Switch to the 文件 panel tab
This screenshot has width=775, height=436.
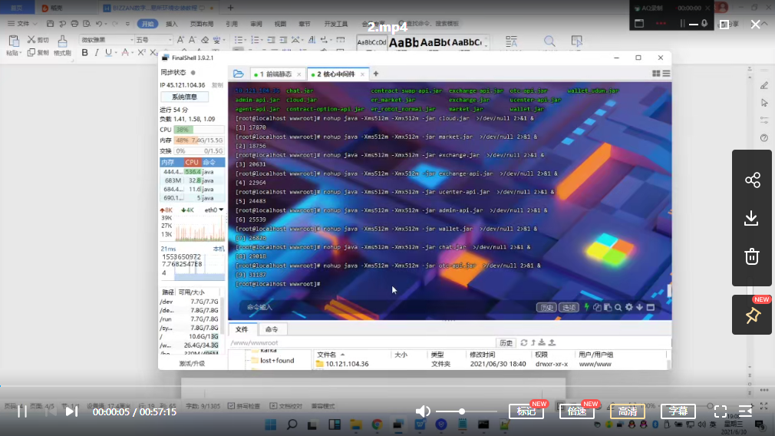pyautogui.click(x=242, y=329)
